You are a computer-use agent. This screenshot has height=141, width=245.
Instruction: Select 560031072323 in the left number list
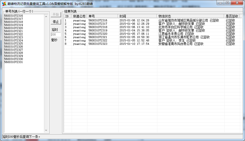(14, 37)
